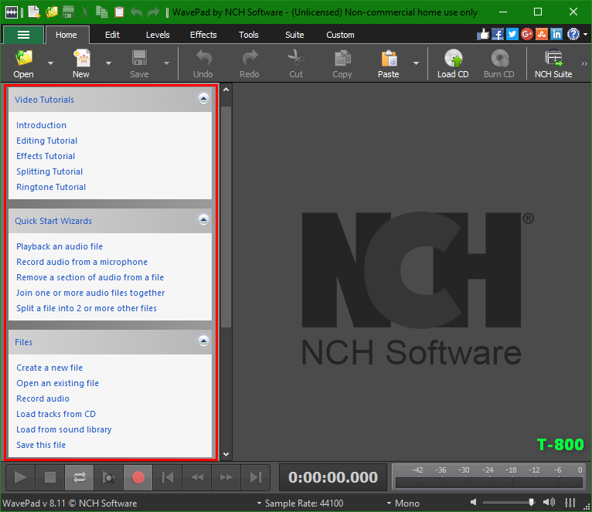Toggle loop playback mode button
The height and width of the screenshot is (512, 592).
(80, 478)
